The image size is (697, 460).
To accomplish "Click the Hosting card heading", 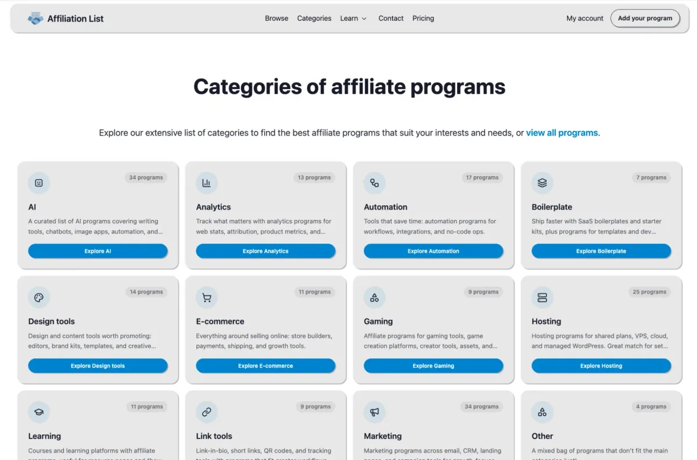I will coord(547,322).
